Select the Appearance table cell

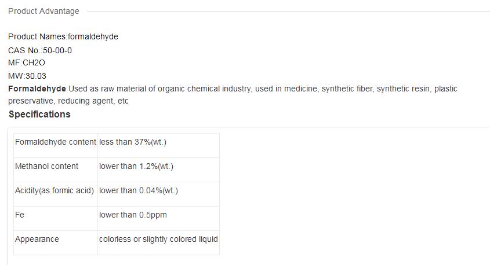tap(37, 239)
